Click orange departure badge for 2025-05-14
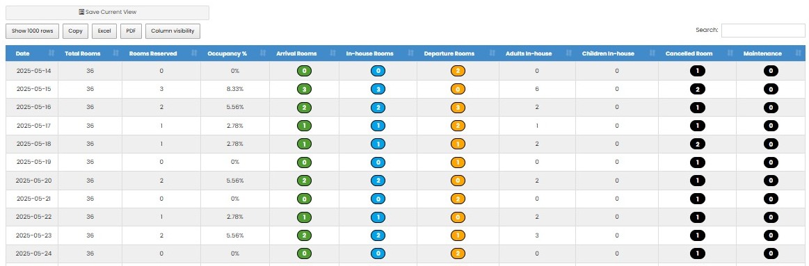 pyautogui.click(x=458, y=71)
